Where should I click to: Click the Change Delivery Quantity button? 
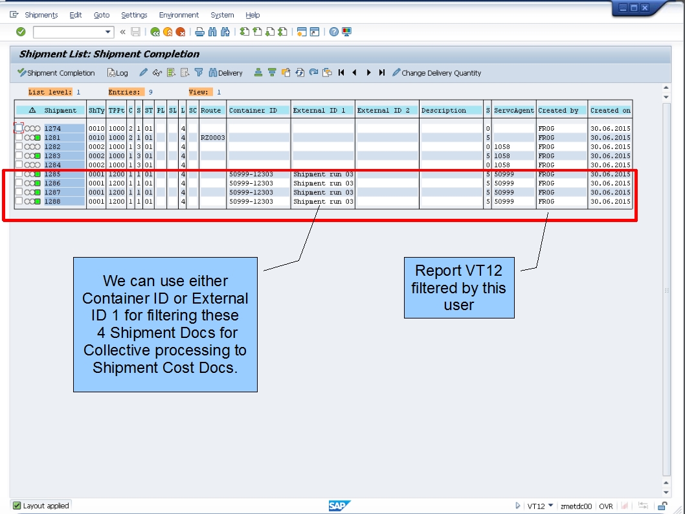(x=436, y=73)
